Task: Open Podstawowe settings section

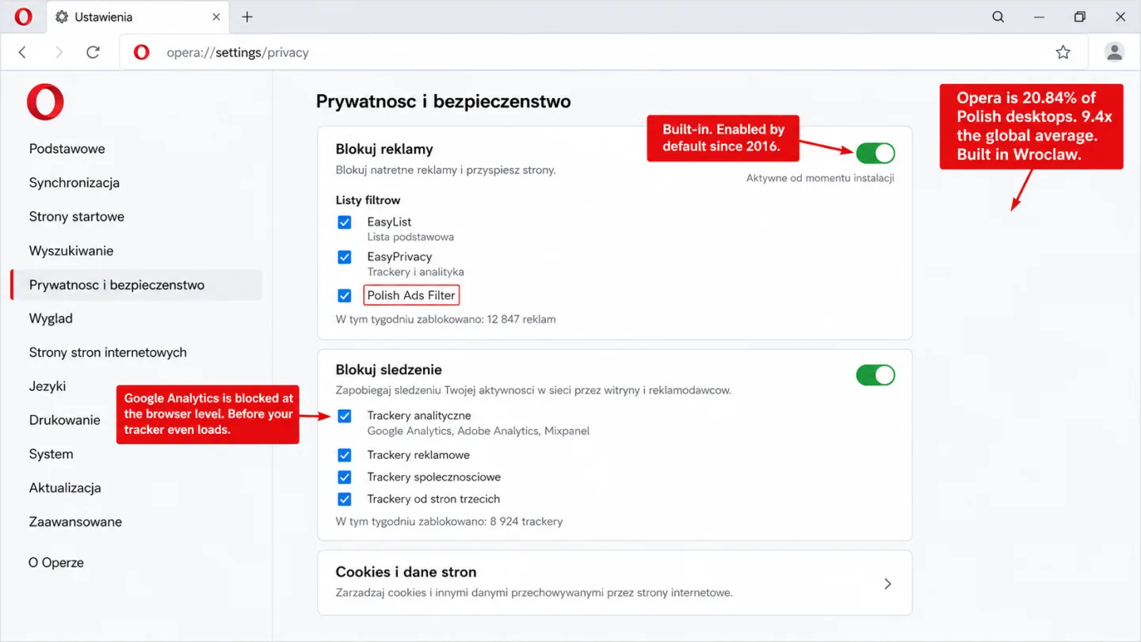Action: [67, 149]
